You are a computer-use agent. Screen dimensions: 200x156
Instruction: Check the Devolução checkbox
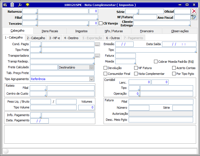pos(106,68)
